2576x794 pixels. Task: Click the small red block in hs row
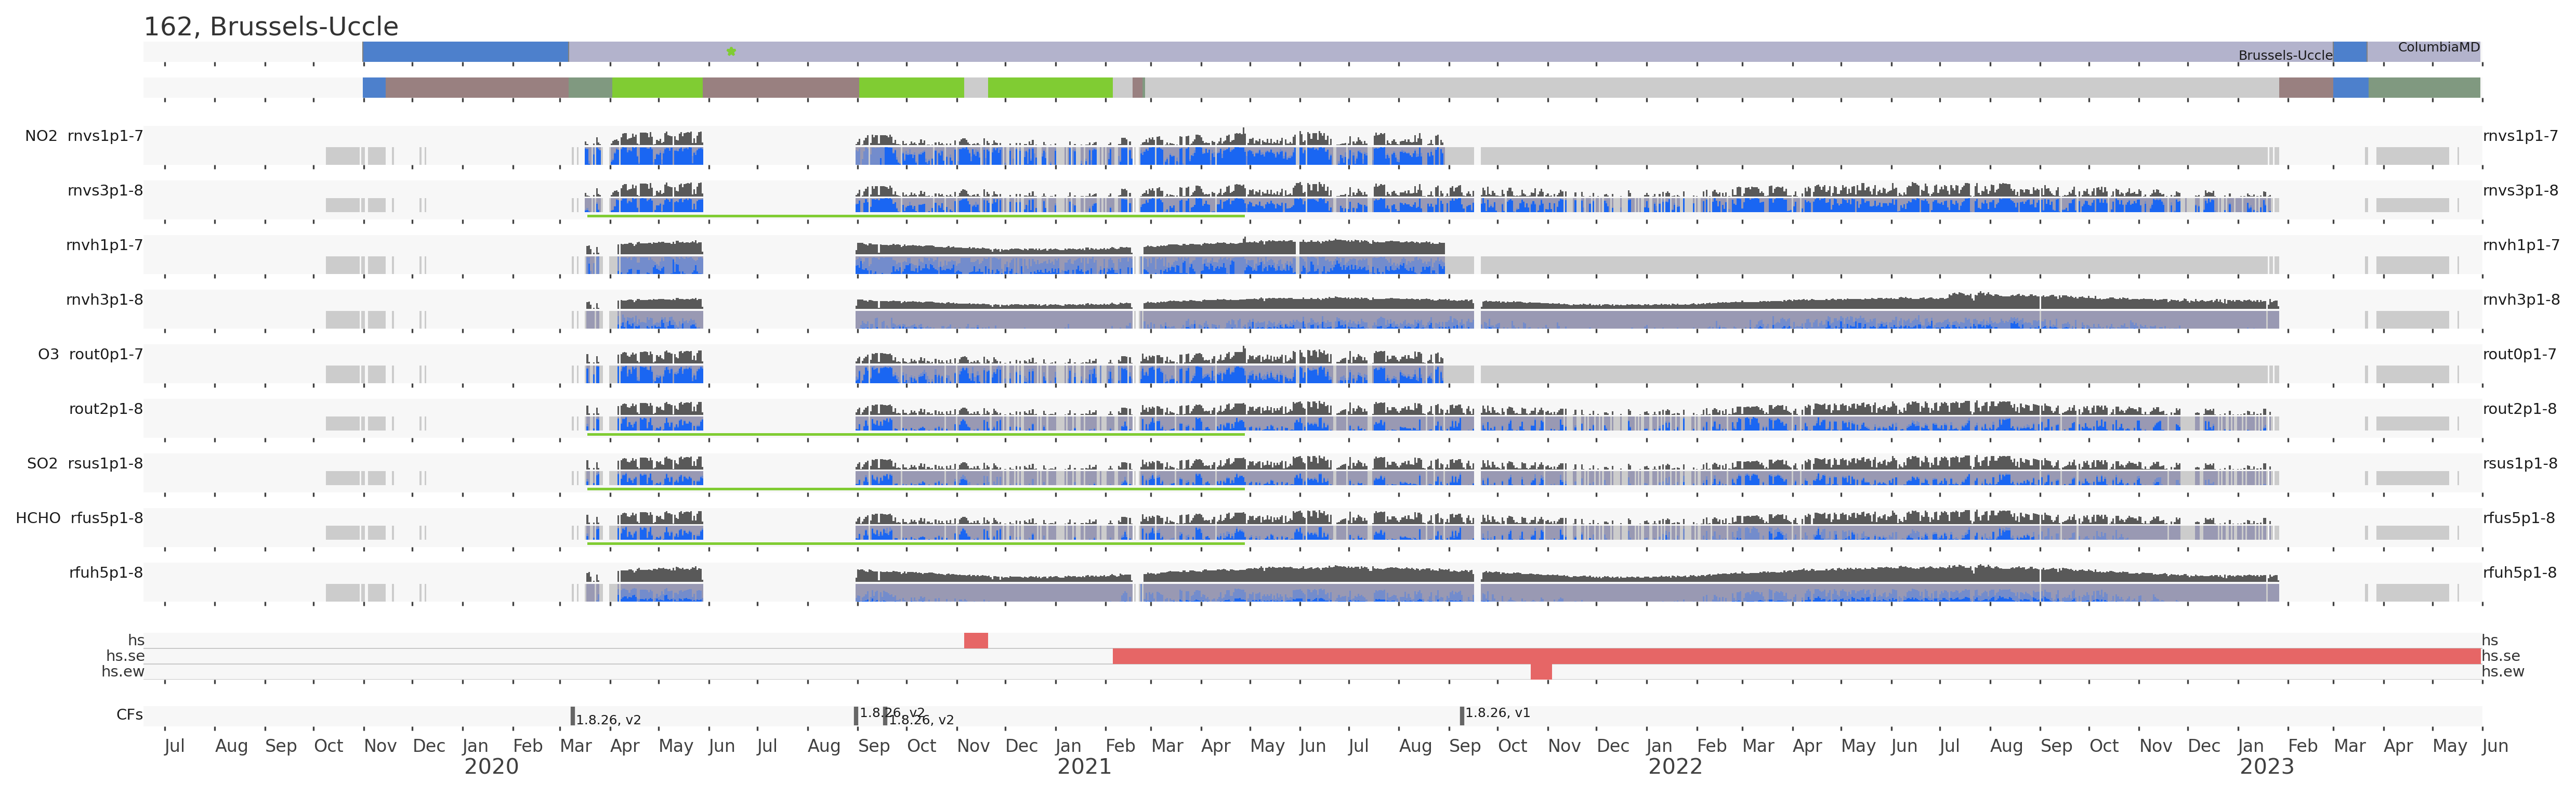click(975, 640)
